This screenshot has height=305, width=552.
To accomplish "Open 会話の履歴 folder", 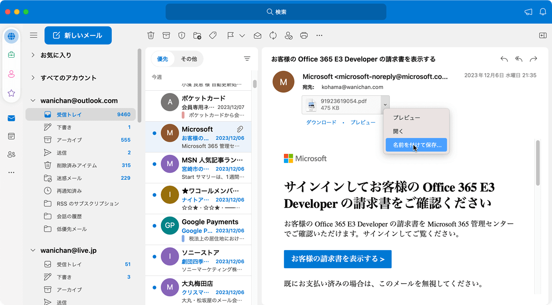I will pyautogui.click(x=80, y=216).
